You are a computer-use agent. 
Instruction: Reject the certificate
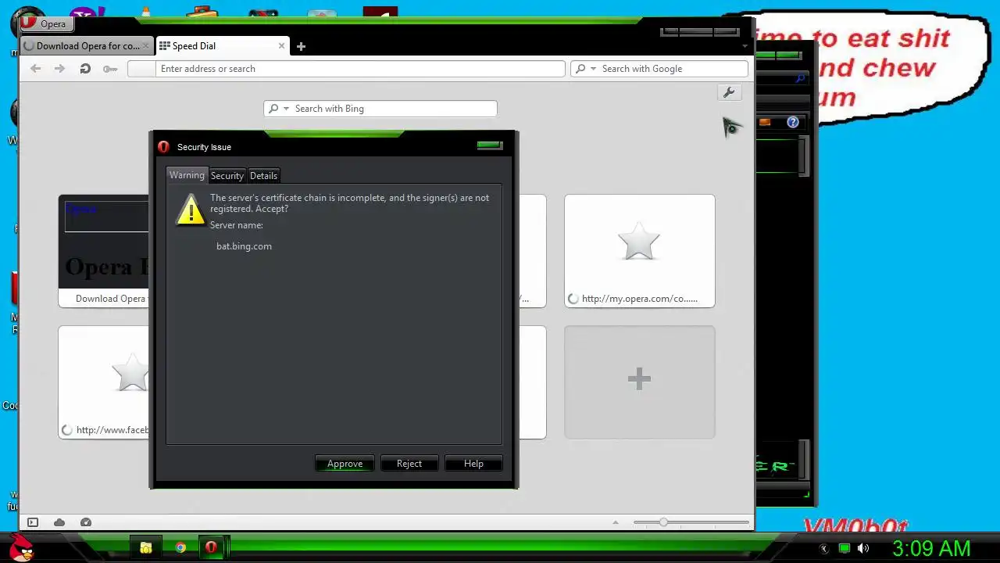point(409,464)
